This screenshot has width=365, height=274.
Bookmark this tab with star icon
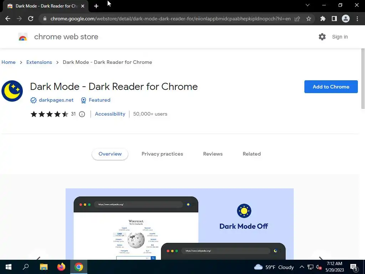tap(309, 19)
